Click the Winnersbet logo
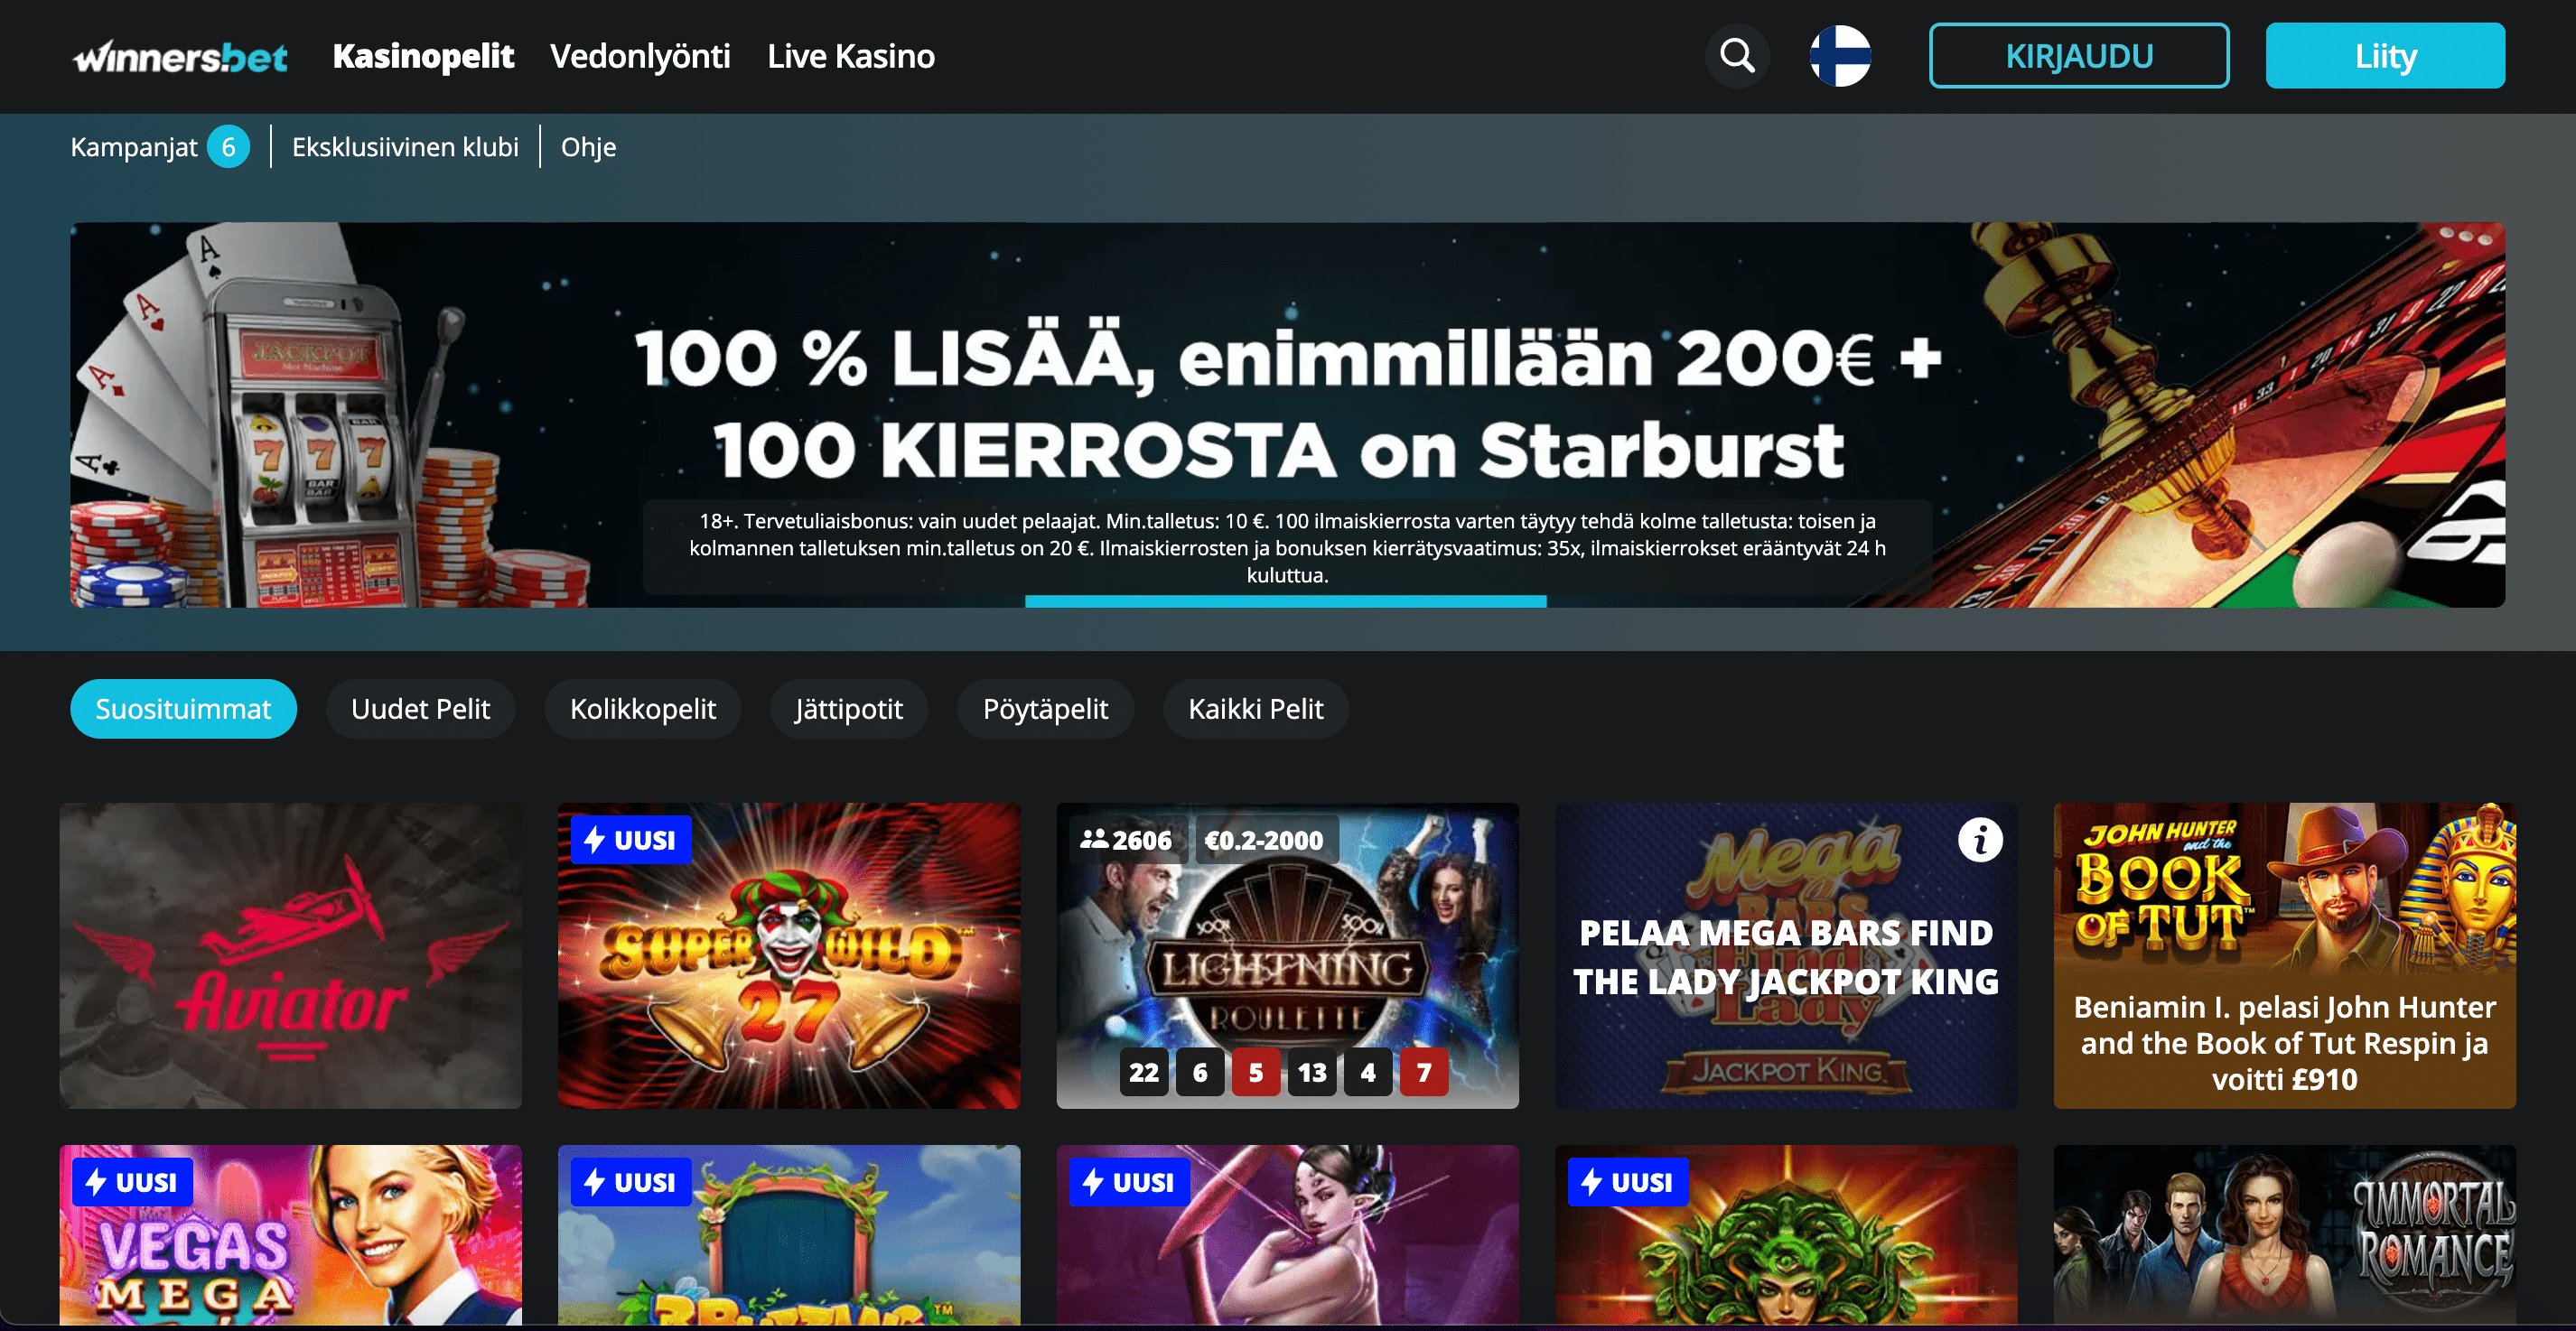2576x1331 pixels. point(180,57)
